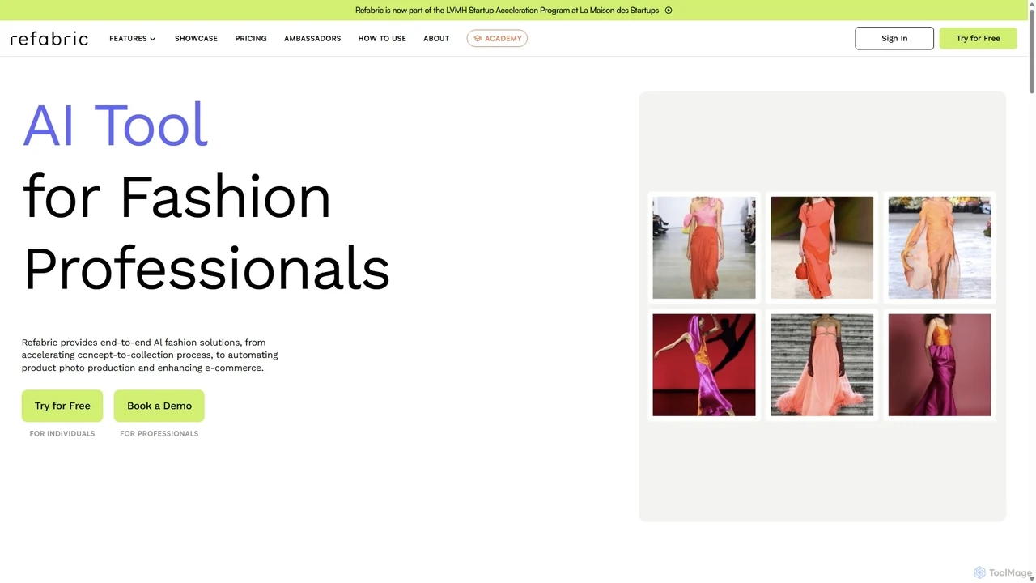Open the Ambassadors menu item
1036x583 pixels.
(x=312, y=38)
